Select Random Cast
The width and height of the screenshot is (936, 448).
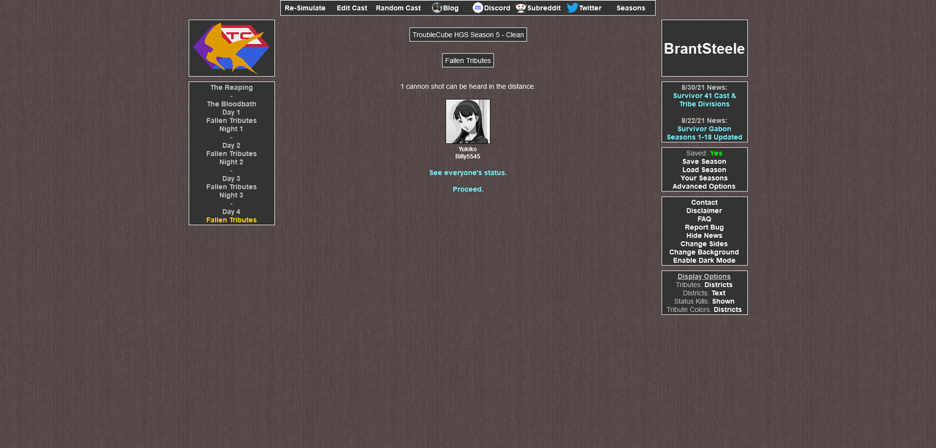[399, 8]
